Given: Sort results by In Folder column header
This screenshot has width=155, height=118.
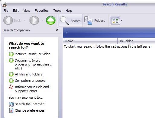Looking at the screenshot, I should click(x=136, y=41).
